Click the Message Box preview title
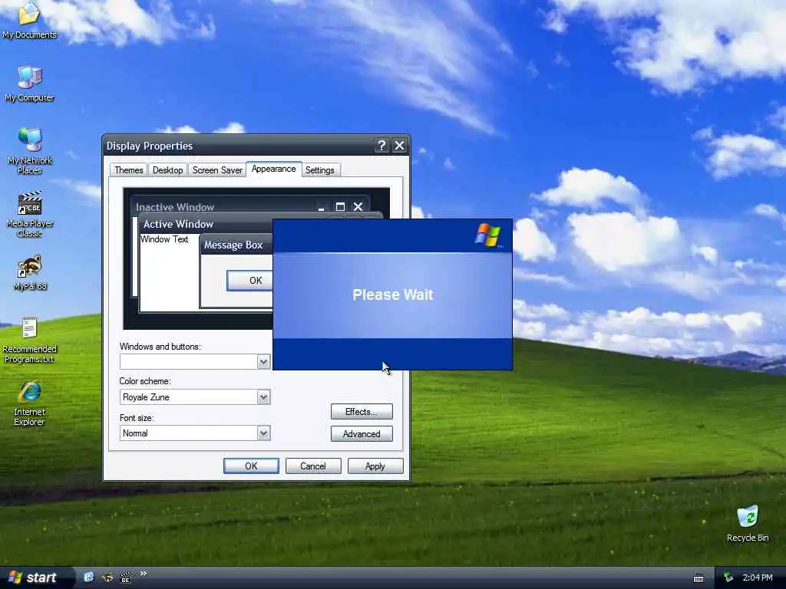The height and width of the screenshot is (589, 786). click(x=233, y=245)
